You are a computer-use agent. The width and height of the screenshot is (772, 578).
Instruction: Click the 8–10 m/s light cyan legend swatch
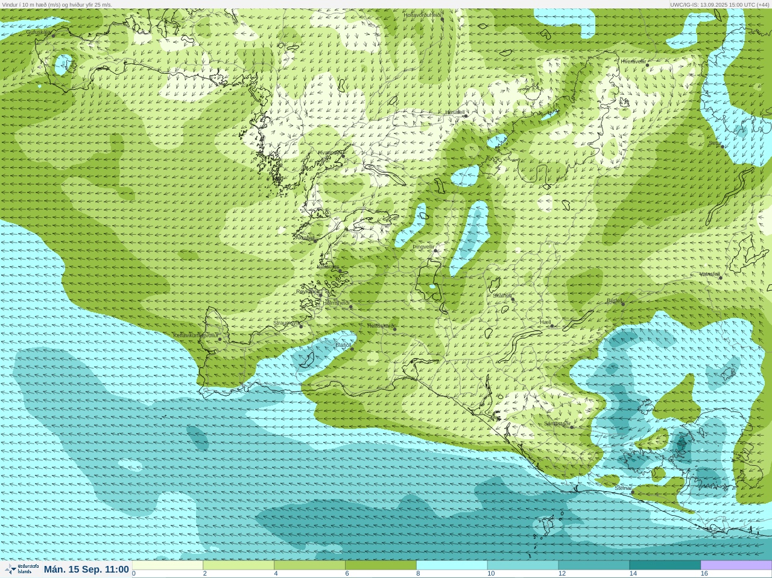tap(452, 565)
